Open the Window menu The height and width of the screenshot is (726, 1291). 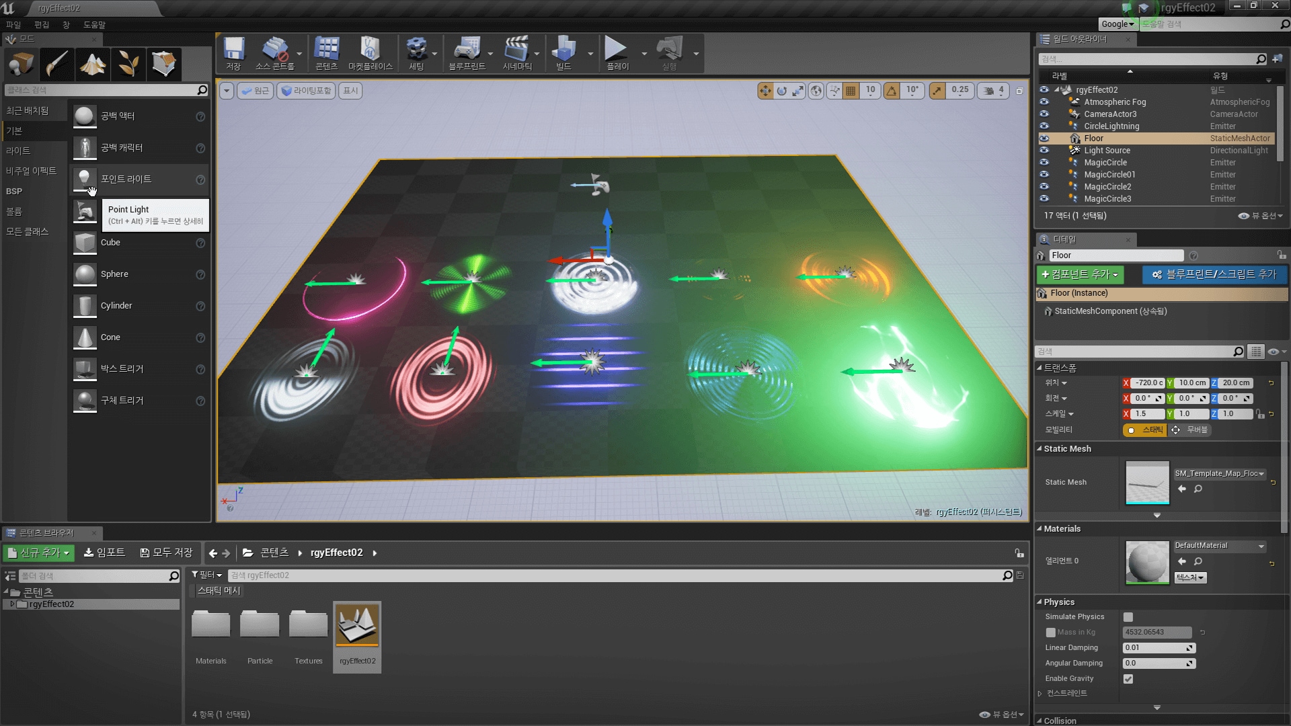click(66, 25)
